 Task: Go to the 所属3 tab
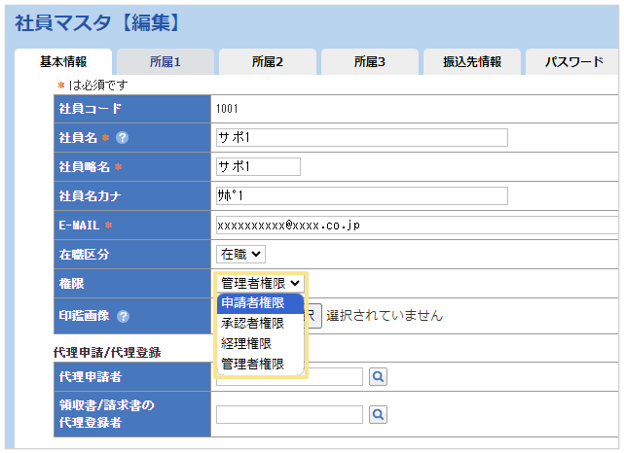[x=369, y=62]
